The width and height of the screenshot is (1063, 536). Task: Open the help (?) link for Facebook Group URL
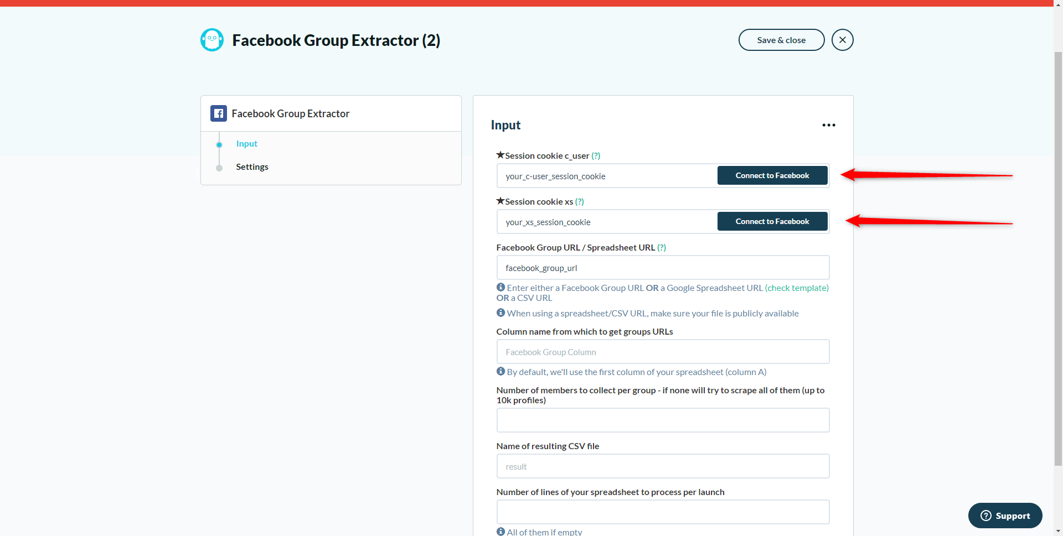click(662, 248)
